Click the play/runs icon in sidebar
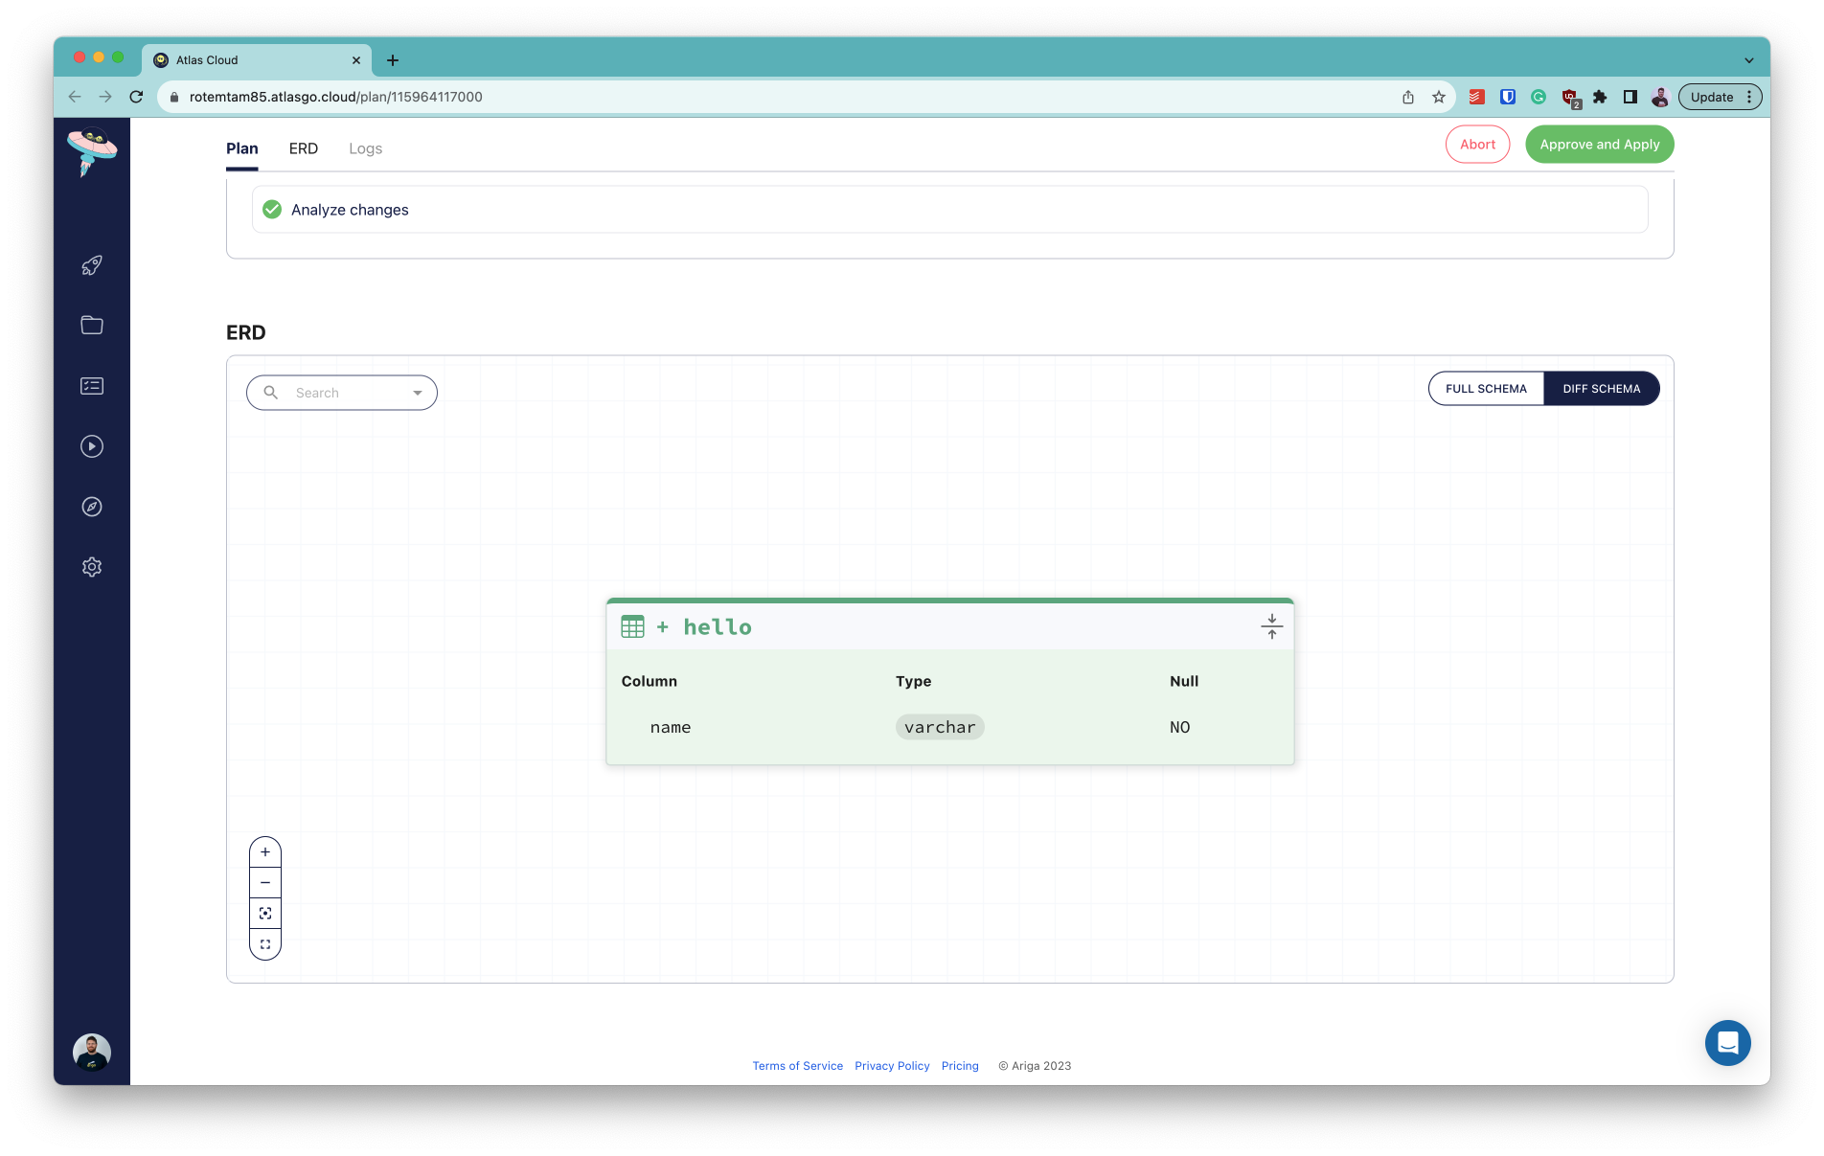The height and width of the screenshot is (1156, 1824). click(91, 446)
